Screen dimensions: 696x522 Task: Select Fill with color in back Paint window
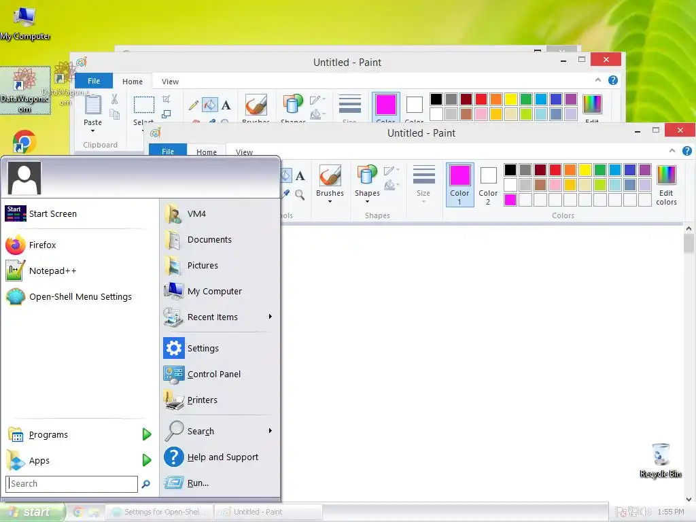tap(209, 105)
